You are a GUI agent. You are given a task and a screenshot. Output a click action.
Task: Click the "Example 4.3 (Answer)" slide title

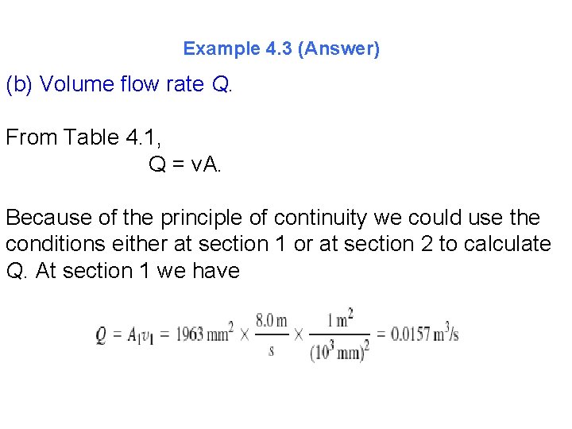click(x=281, y=49)
